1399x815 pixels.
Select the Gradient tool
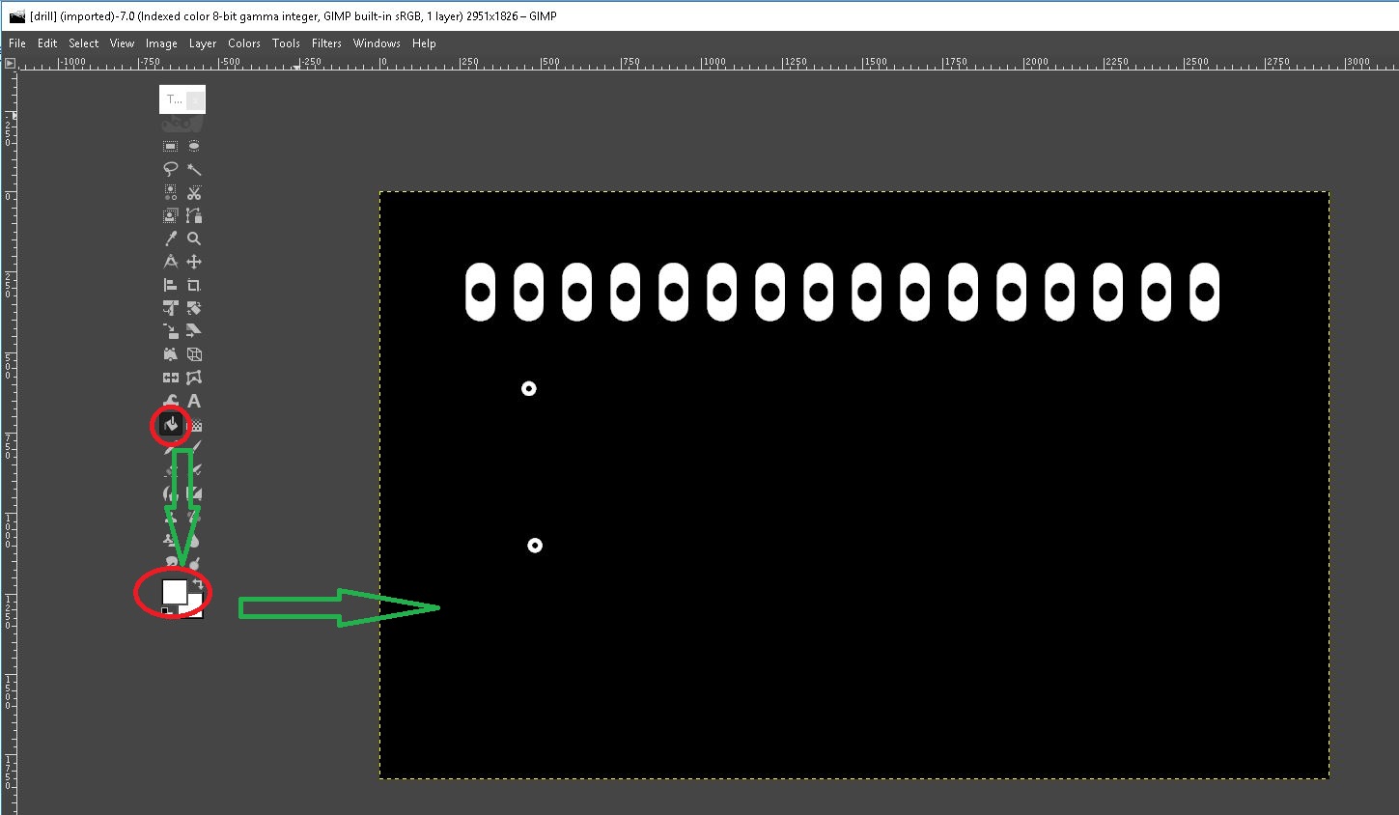click(x=195, y=425)
